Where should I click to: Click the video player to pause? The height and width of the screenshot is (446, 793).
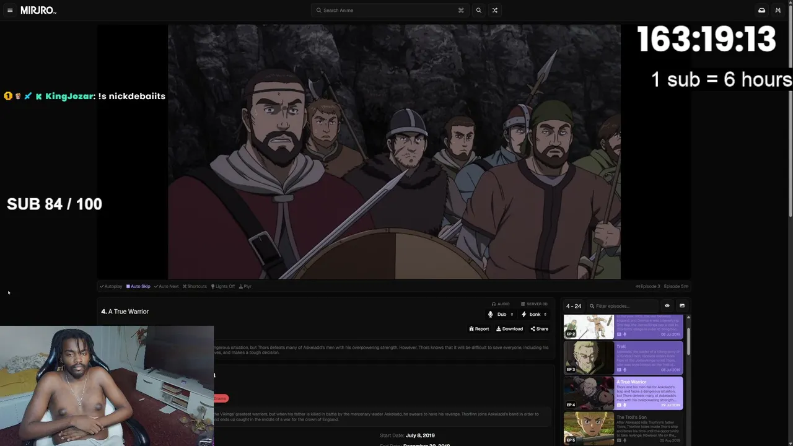coord(394,152)
